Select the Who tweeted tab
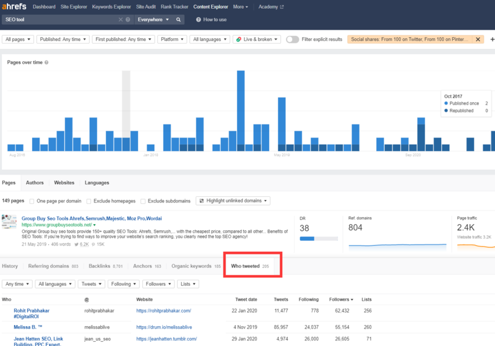 [250, 266]
